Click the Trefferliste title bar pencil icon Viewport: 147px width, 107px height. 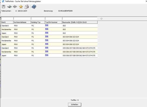(3, 1)
